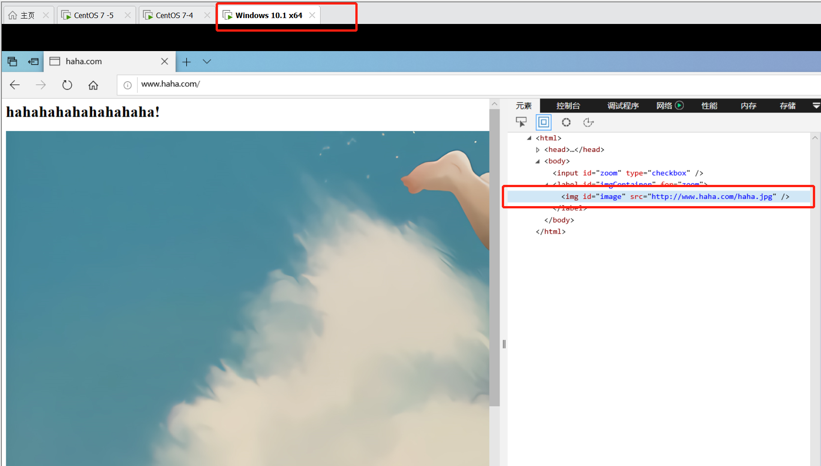Go back in the browser
821x466 pixels.
(x=15, y=85)
